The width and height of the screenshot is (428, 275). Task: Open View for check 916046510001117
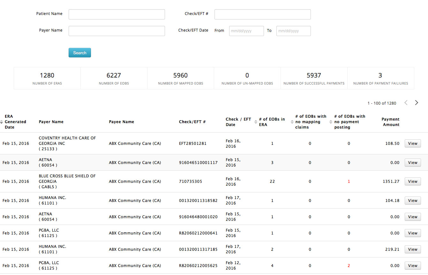click(x=412, y=163)
